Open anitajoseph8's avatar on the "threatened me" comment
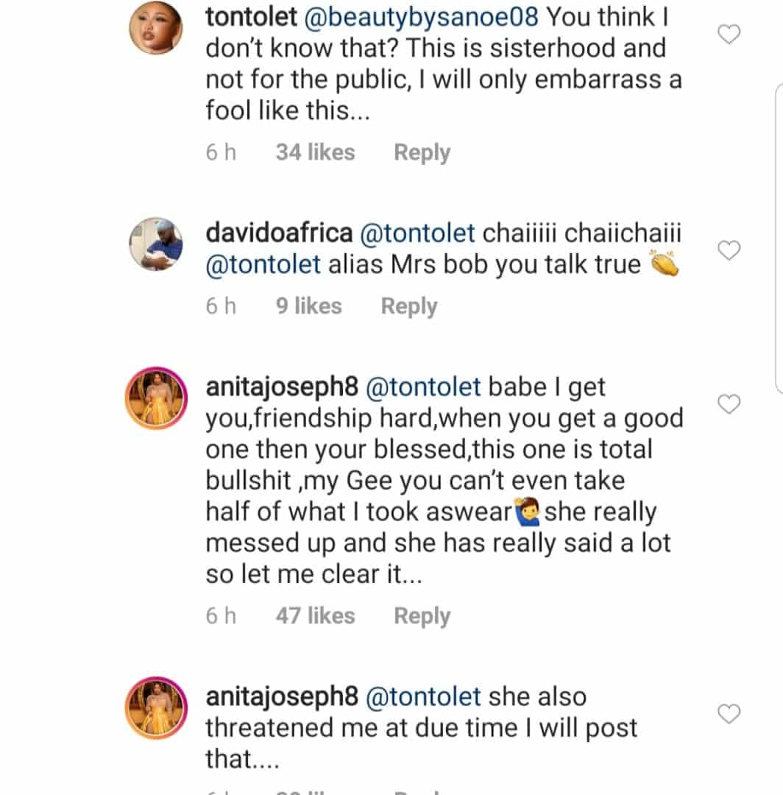 click(156, 707)
